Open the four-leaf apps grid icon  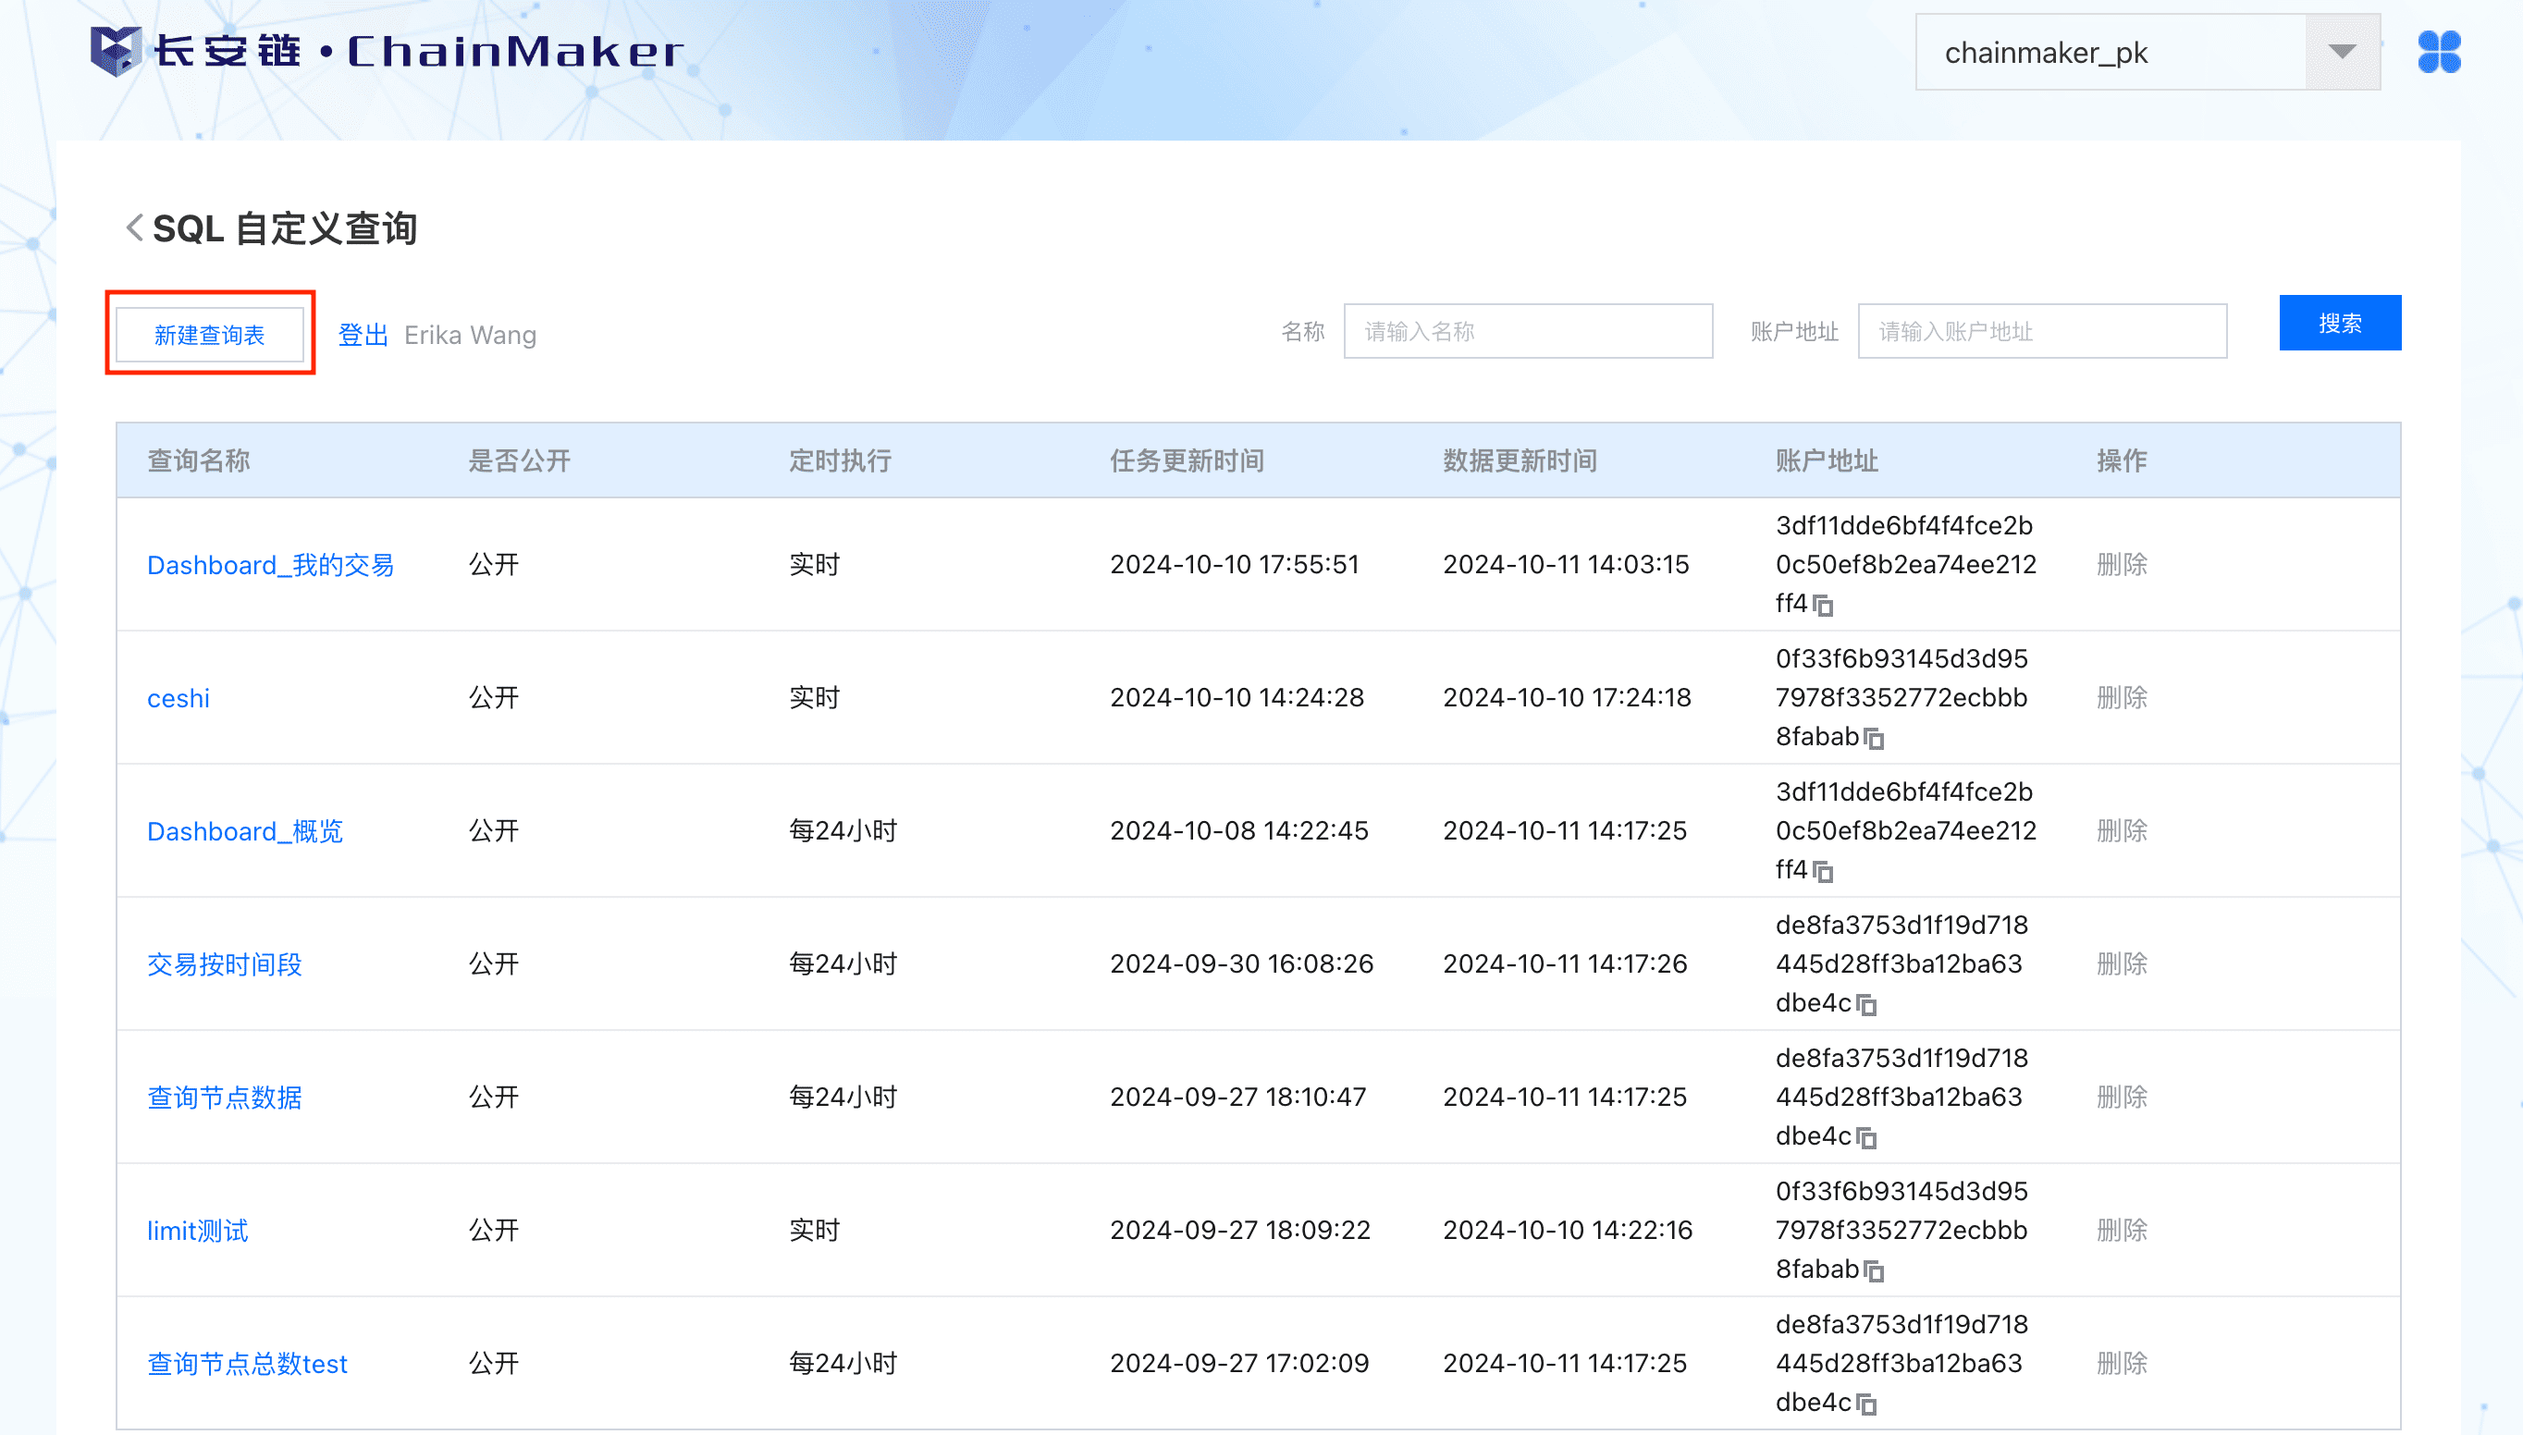pyautogui.click(x=2438, y=52)
